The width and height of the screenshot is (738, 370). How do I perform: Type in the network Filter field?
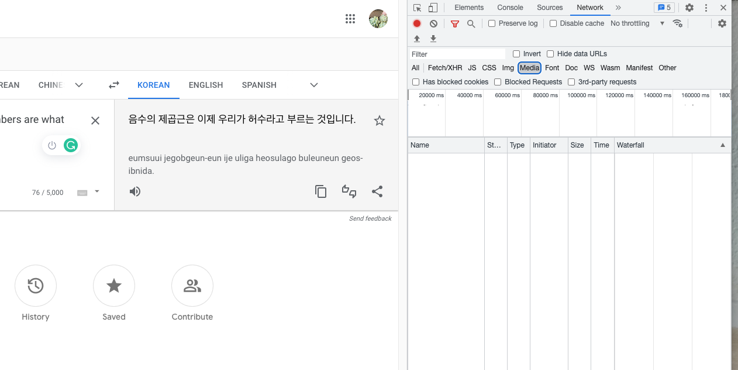456,54
